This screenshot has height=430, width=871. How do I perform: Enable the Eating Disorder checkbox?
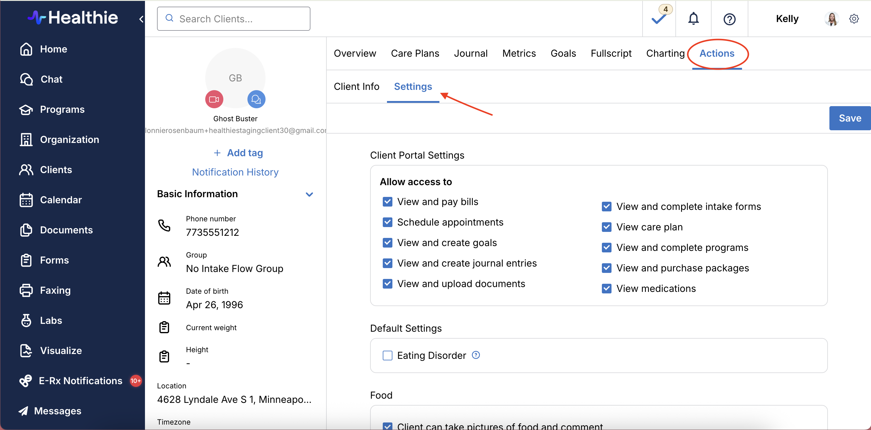coord(388,356)
